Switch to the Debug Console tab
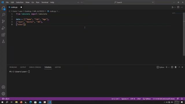Viewport: 185px width, 104px height. click(x=35, y=67)
